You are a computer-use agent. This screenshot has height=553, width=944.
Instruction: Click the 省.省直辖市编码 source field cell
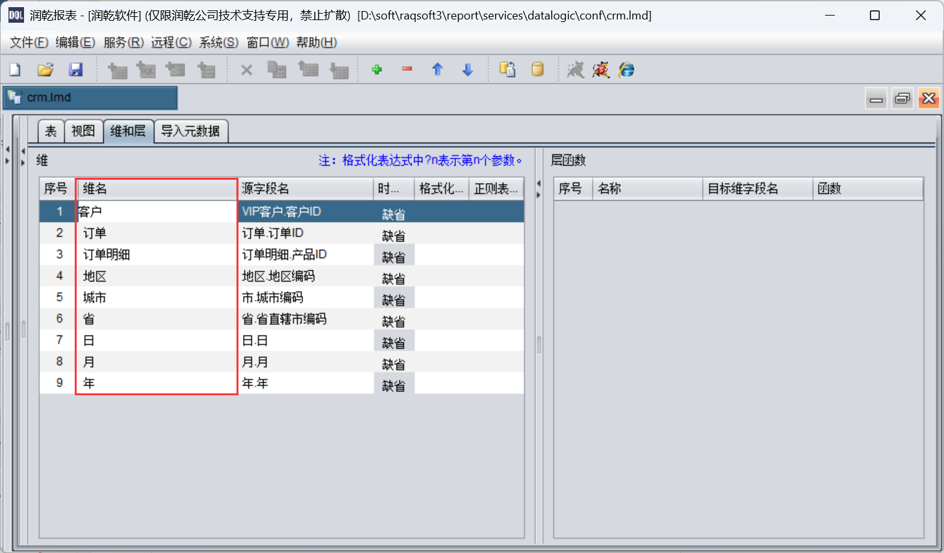(305, 319)
